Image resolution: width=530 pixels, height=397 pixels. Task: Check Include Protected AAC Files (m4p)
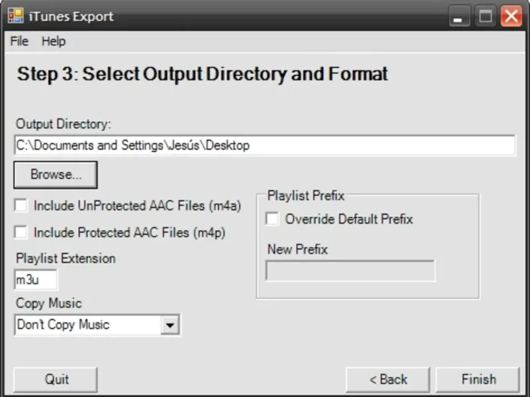[x=22, y=232]
